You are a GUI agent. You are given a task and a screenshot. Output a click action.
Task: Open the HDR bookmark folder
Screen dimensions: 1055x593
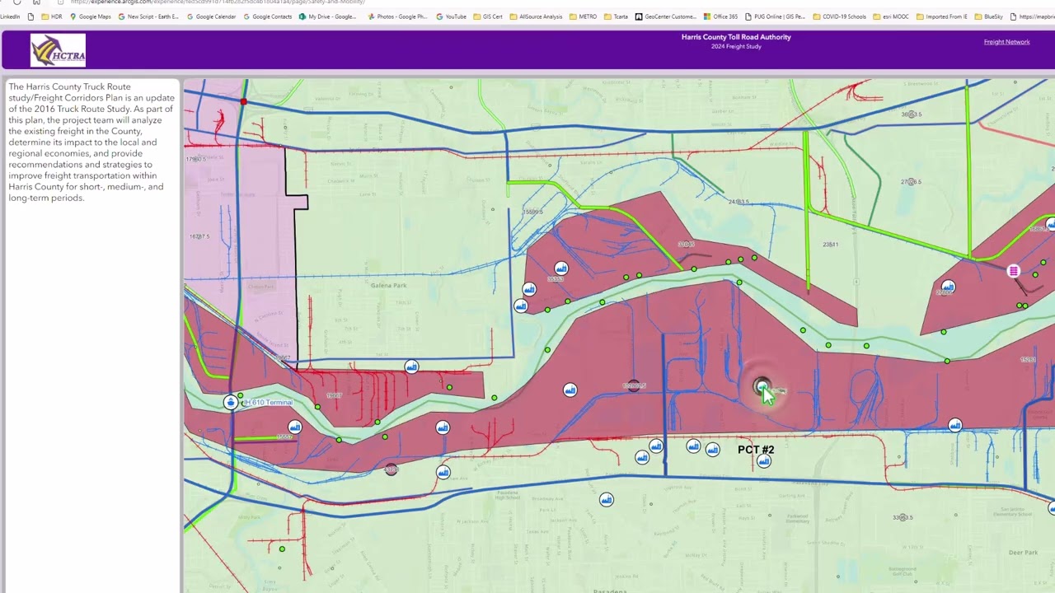(51, 16)
